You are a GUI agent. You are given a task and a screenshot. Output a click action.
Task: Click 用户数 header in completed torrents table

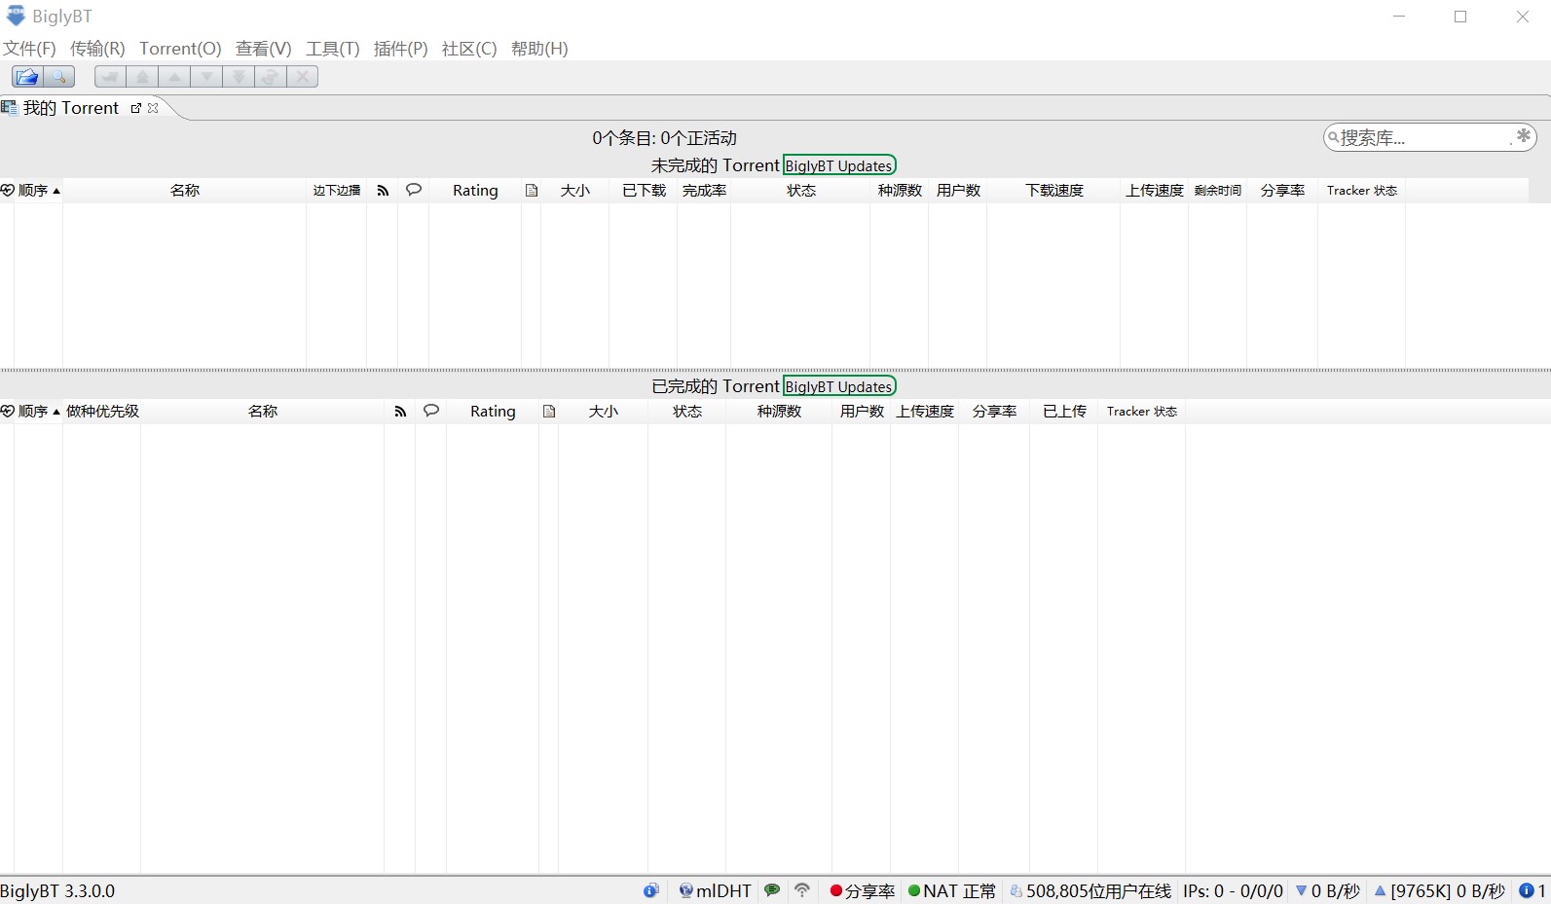(x=862, y=412)
